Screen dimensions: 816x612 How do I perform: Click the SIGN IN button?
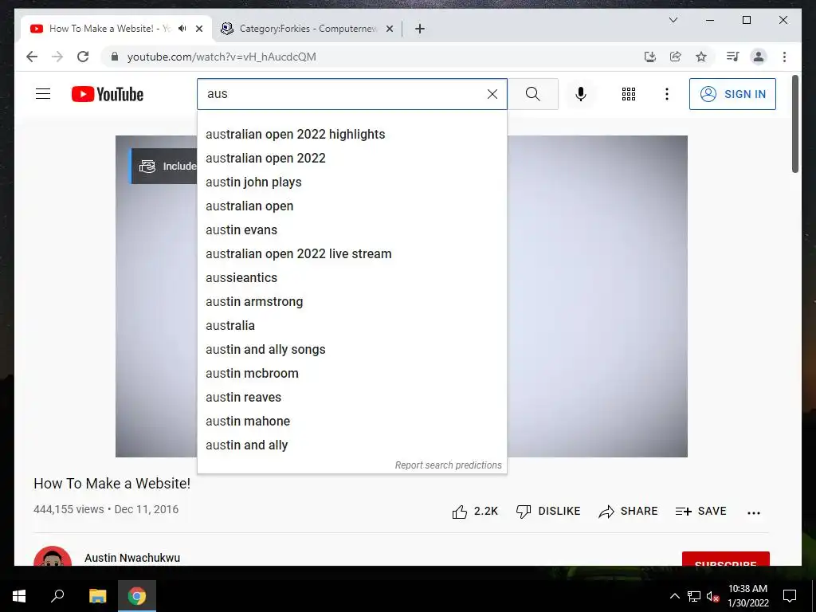732,94
